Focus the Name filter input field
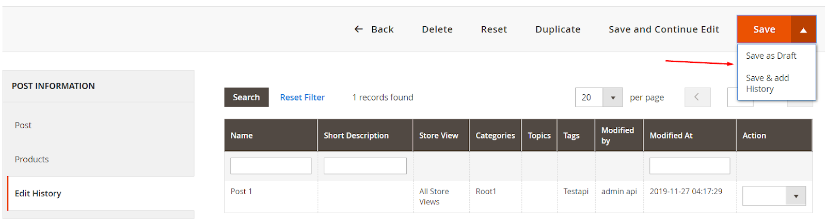 [271, 166]
